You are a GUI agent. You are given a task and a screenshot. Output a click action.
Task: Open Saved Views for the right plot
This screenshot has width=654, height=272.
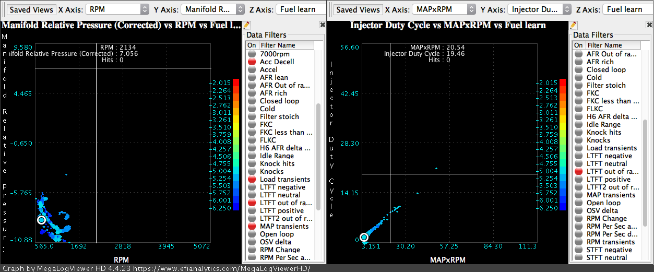358,9
